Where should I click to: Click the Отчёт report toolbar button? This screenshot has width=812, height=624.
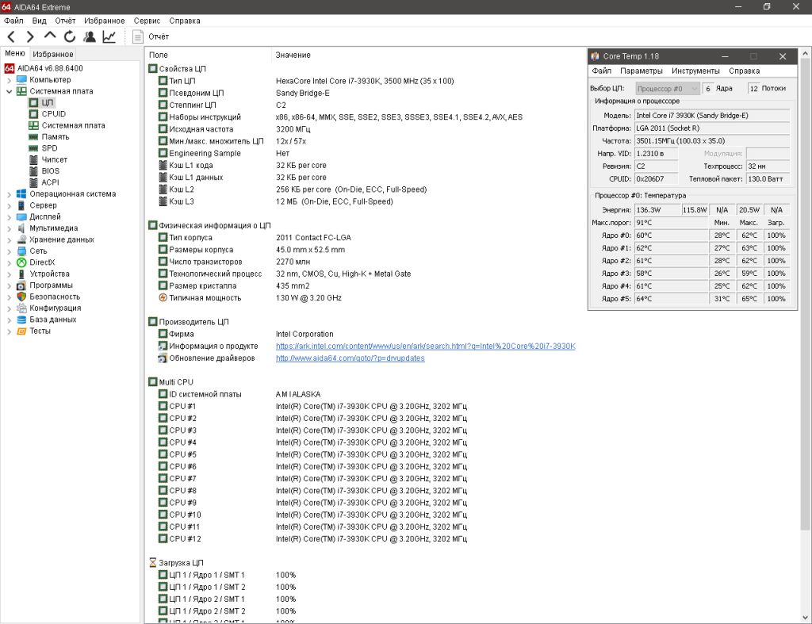151,36
